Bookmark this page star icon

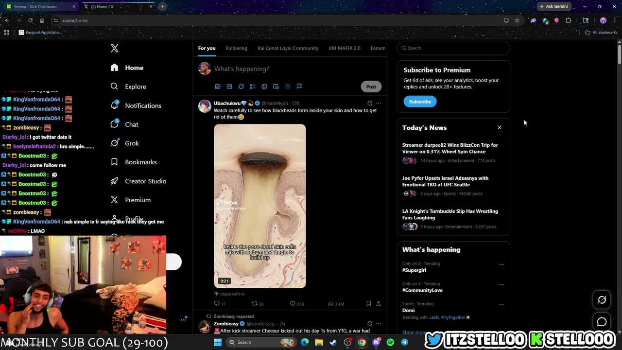(x=517, y=20)
